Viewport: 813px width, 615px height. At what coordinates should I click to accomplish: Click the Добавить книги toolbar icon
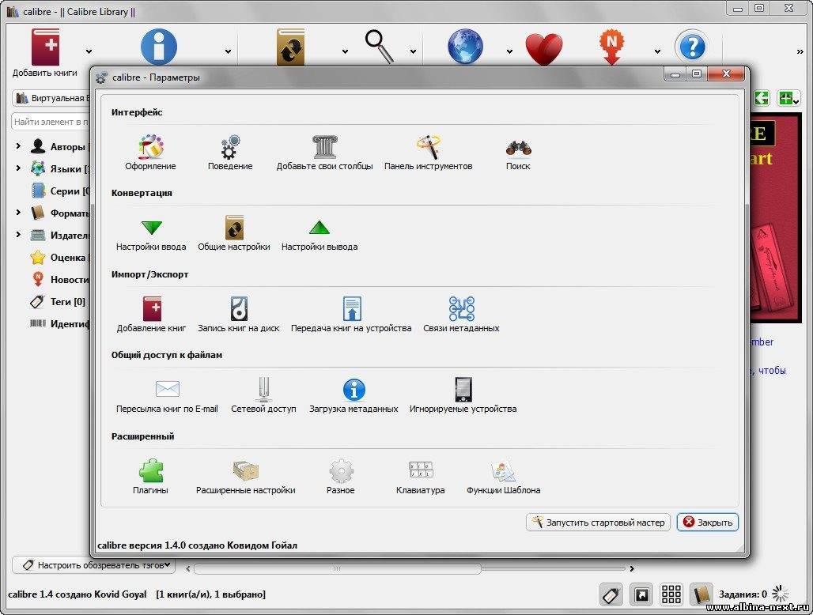coord(45,47)
